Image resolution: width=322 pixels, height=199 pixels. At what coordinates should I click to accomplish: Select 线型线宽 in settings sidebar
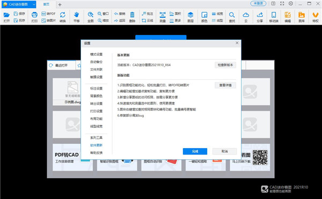click(x=96, y=127)
